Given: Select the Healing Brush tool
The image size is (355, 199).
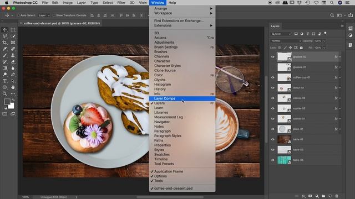Looking at the screenshot, I should point(13,49).
